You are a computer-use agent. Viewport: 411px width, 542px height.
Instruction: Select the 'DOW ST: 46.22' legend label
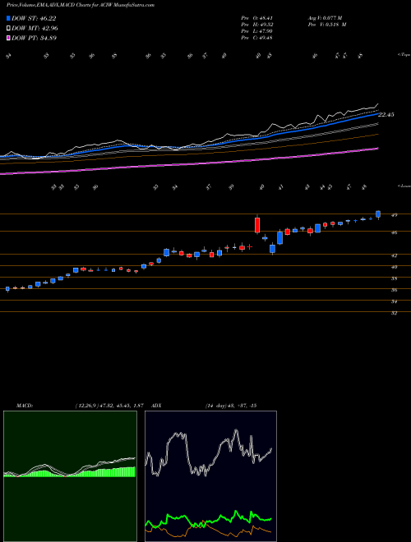pos(34,18)
